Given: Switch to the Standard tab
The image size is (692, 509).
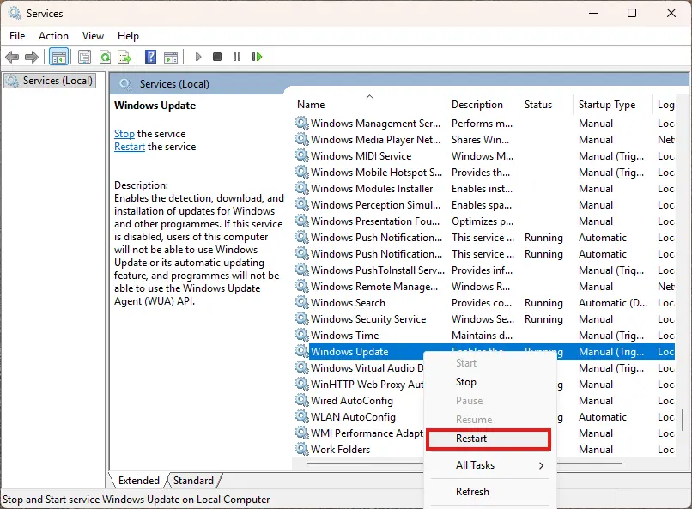Looking at the screenshot, I should click(193, 481).
